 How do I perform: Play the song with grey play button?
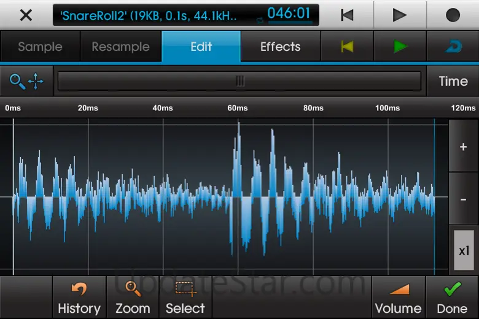[x=400, y=15]
